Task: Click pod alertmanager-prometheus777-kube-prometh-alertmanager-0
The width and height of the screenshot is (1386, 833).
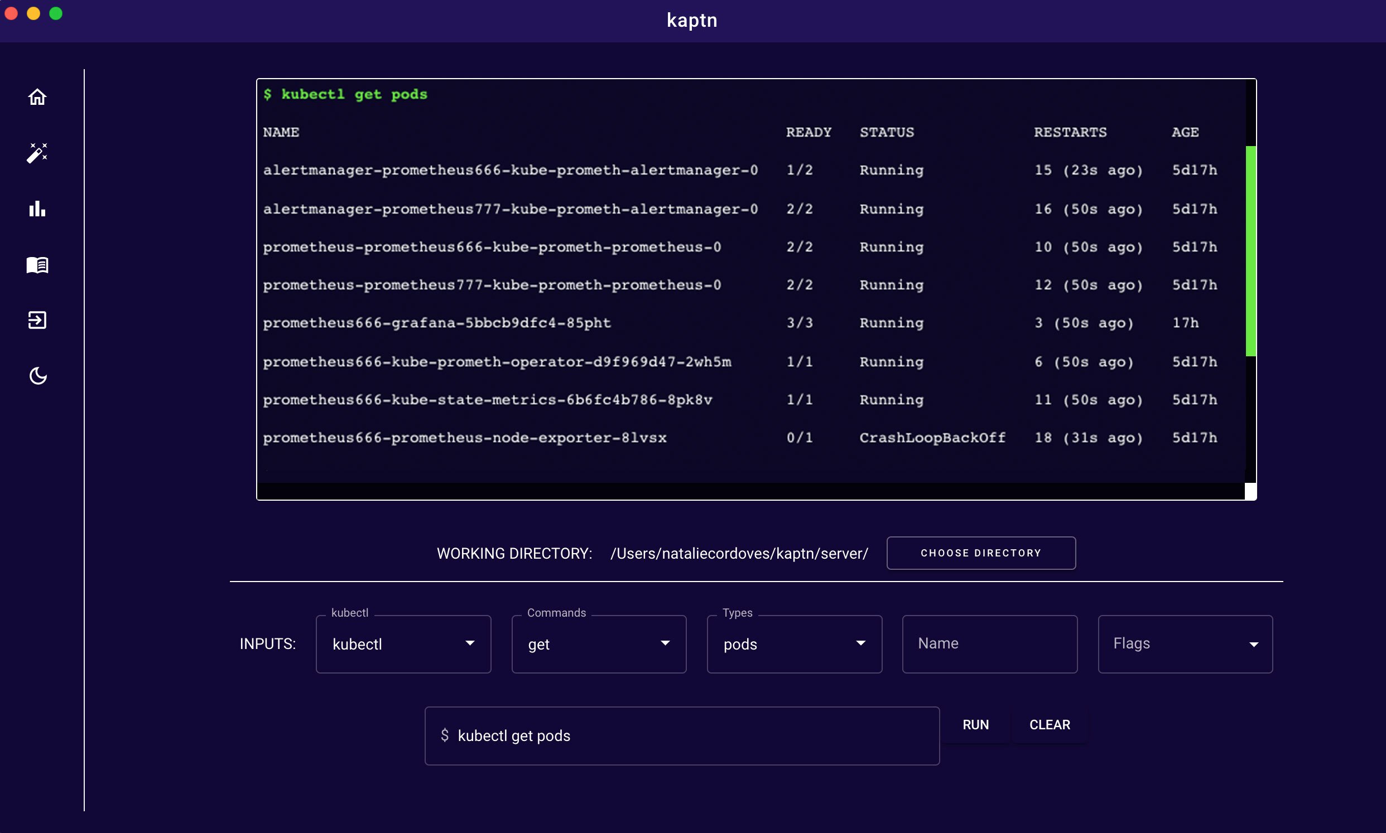Action: pos(511,209)
